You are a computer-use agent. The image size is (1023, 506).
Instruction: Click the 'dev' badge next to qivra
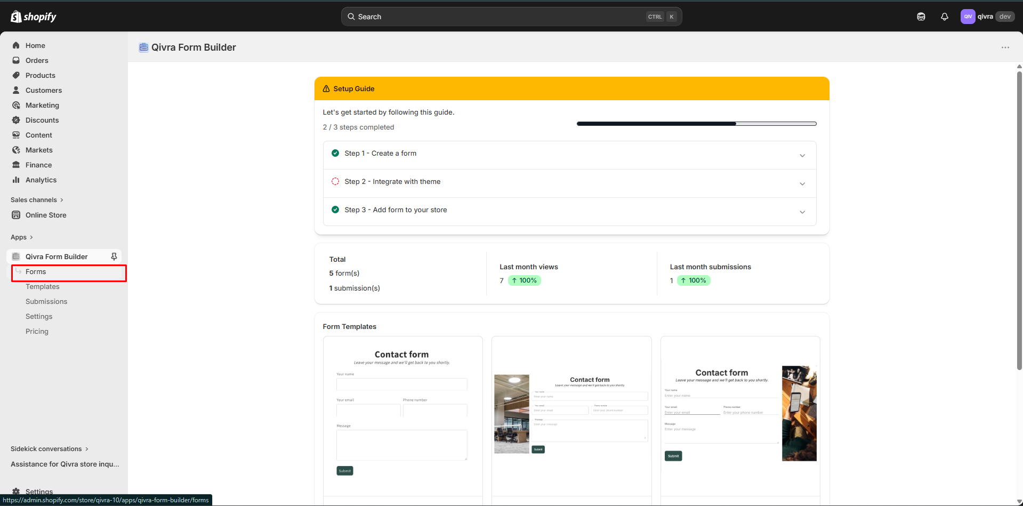(x=1005, y=17)
